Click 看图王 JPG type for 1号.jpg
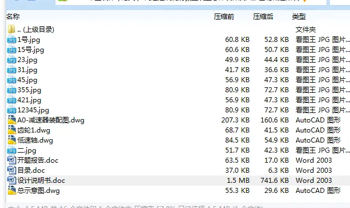 tap(323, 40)
